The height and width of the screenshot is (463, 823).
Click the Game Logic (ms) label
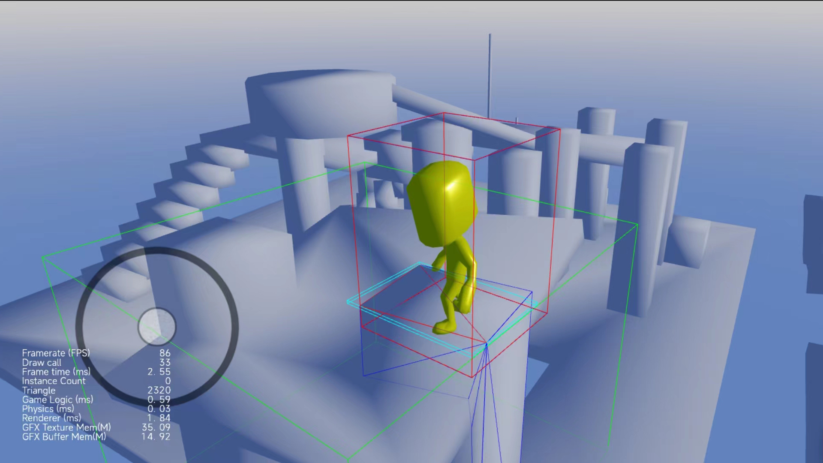click(57, 400)
